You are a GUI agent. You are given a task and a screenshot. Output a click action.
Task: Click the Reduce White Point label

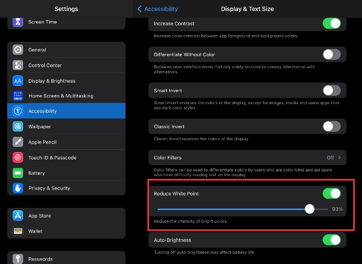pyautogui.click(x=176, y=193)
